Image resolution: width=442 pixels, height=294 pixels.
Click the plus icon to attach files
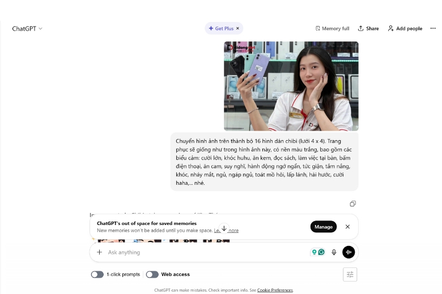(100, 252)
